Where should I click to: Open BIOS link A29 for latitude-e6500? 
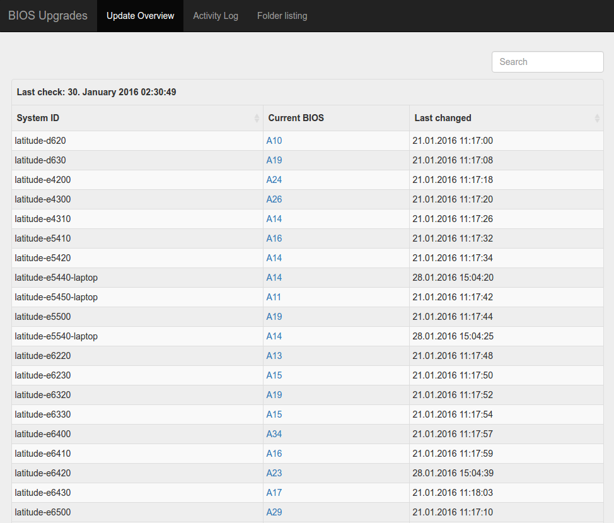pos(274,512)
